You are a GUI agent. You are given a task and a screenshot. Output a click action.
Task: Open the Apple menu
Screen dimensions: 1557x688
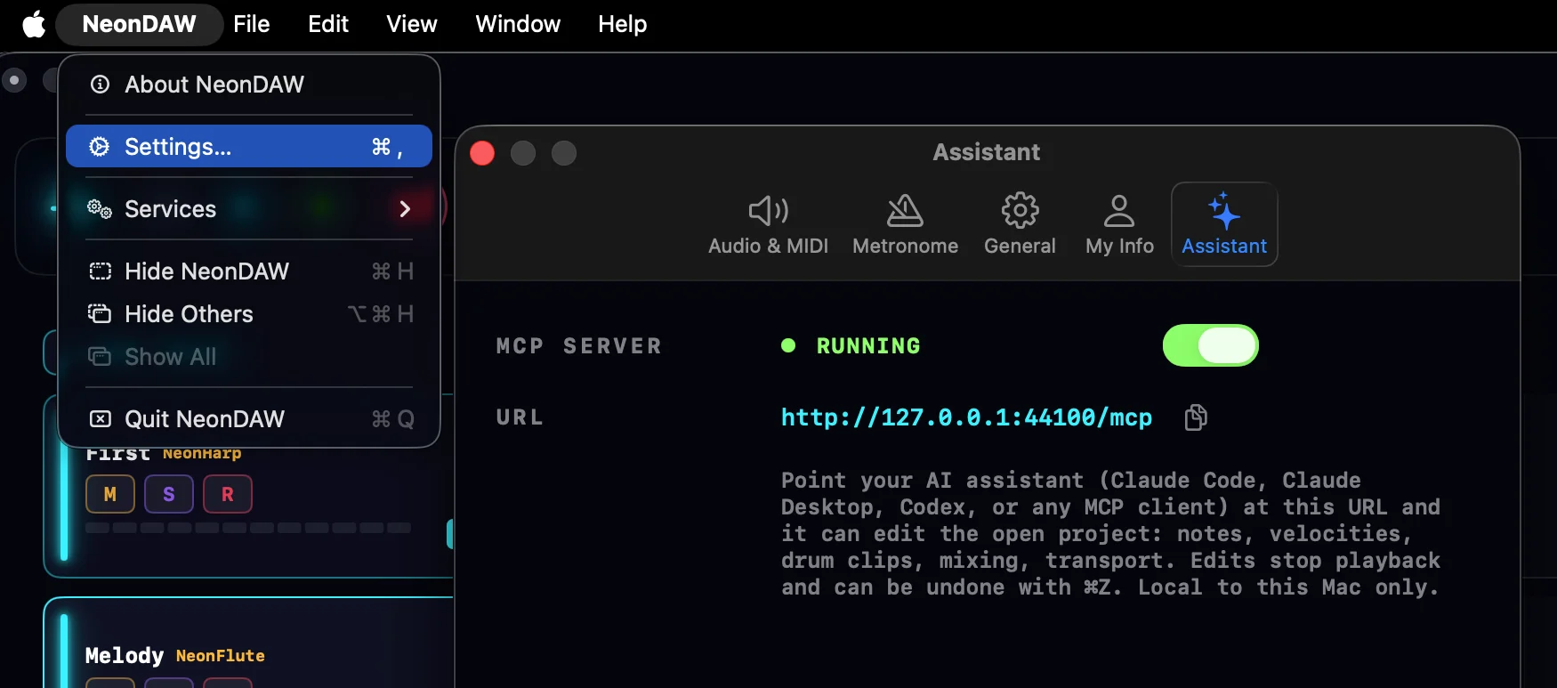[x=34, y=24]
